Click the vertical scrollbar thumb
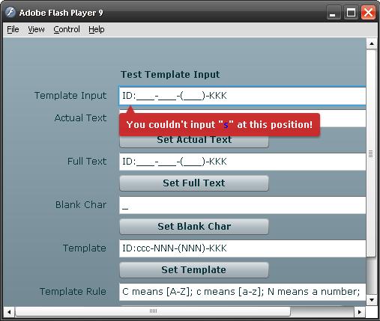Image resolution: width=380 pixels, height=321 pixels. [371, 153]
